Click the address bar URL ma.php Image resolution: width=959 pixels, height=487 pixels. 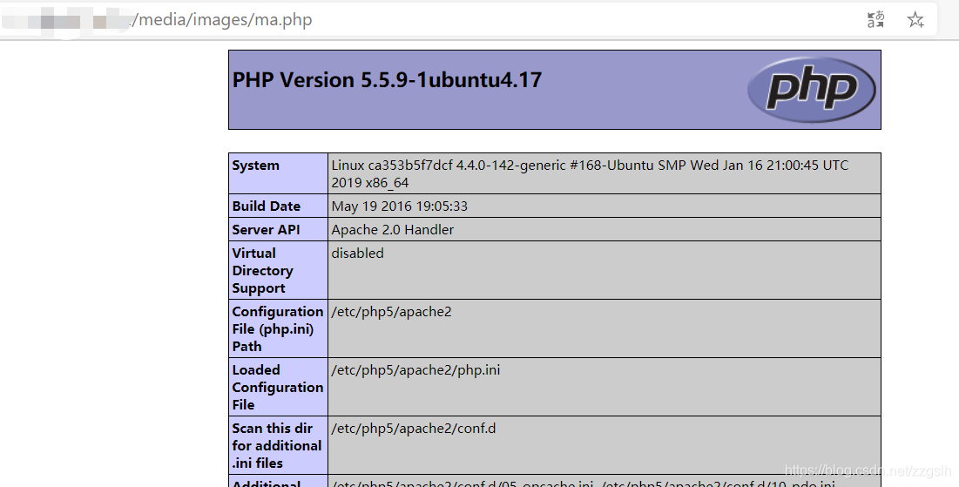point(223,19)
